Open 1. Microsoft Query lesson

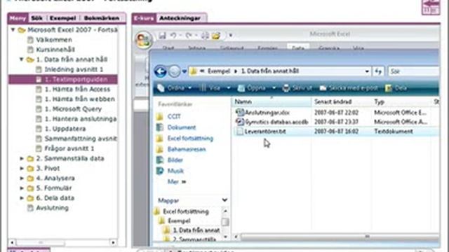73,109
